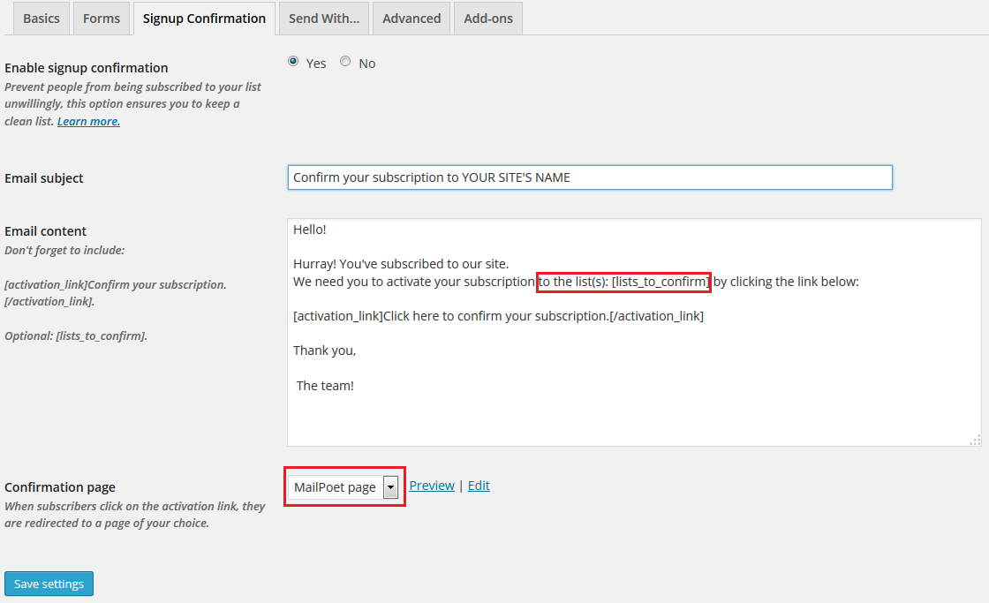989x603 pixels.
Task: Click the Confirmation page label
Action: (60, 487)
